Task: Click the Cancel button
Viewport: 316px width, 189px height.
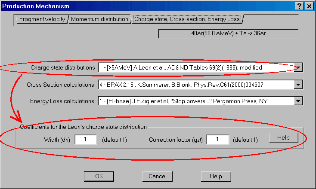Action: click(157, 176)
